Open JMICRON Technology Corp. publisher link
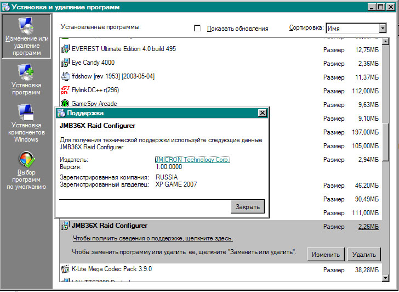The image size is (399, 292). coord(192,160)
